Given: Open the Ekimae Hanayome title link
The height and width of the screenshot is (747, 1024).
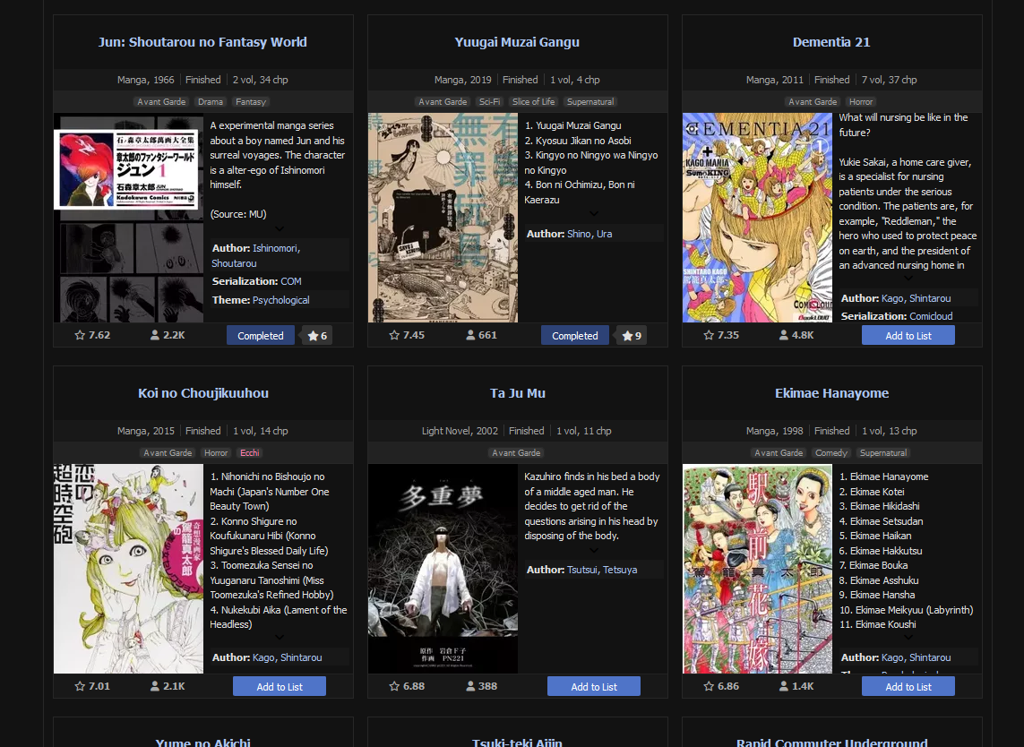Looking at the screenshot, I should (x=831, y=393).
